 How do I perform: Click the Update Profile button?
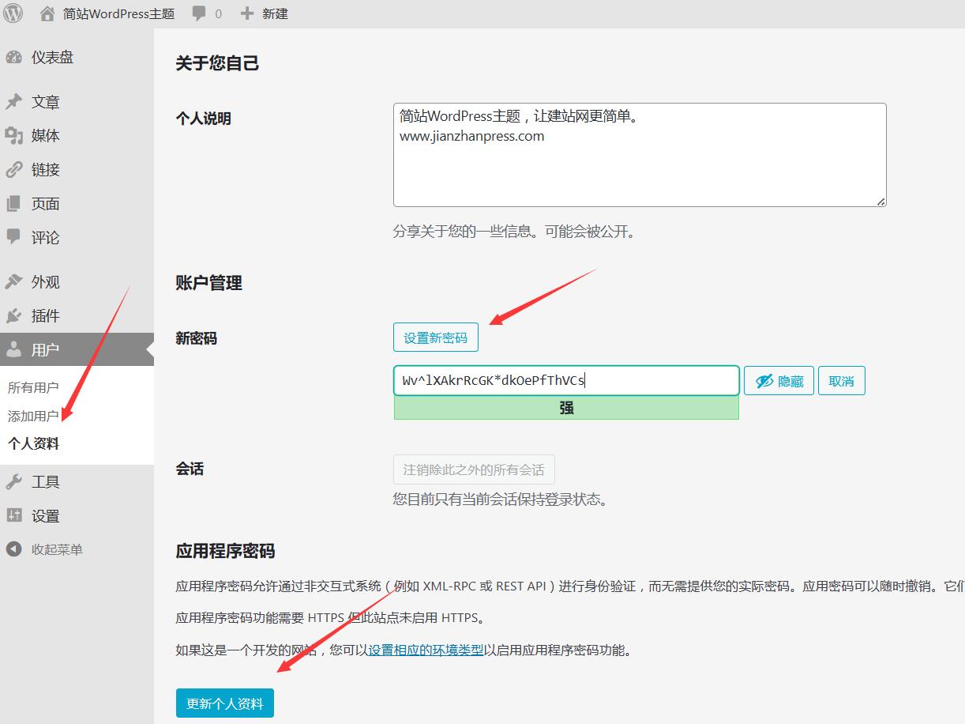click(x=224, y=703)
